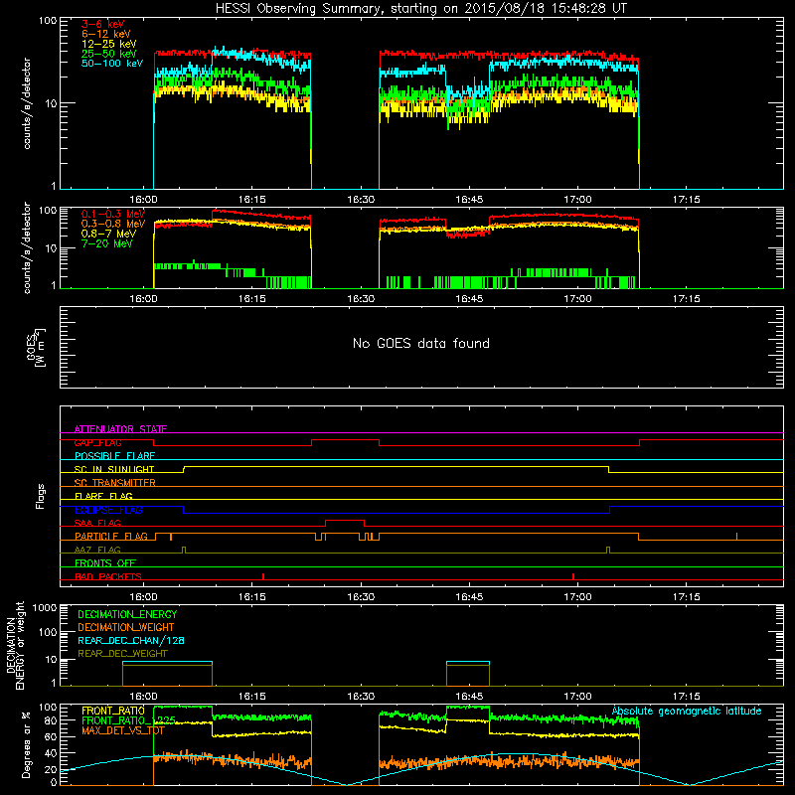Select the PARTICLE_FLAG label

tap(111, 537)
